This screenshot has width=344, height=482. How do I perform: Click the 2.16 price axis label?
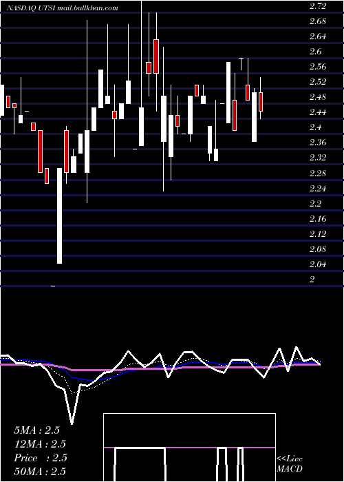click(318, 219)
